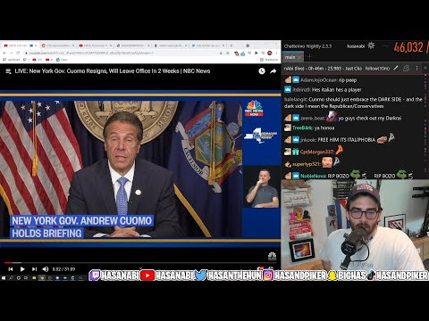
Task: Click the Chrome forward arrow
Action: pyautogui.click(x=11, y=53)
